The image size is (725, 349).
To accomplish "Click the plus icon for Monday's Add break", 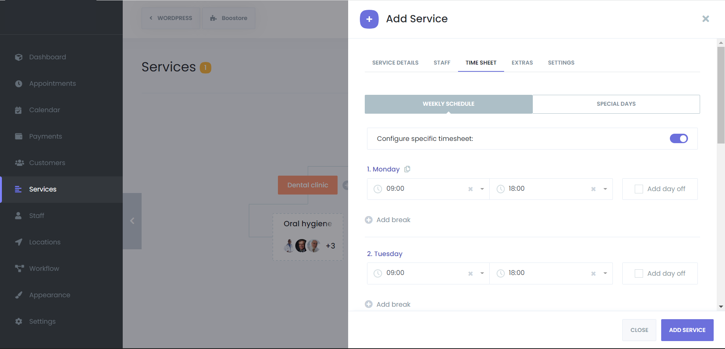I will click(369, 220).
